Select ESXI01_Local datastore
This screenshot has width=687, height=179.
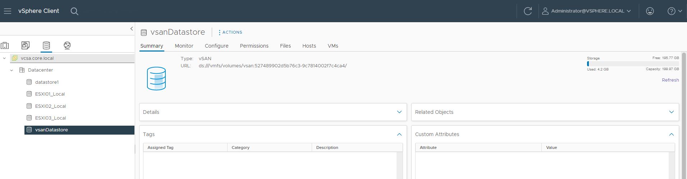(x=50, y=94)
